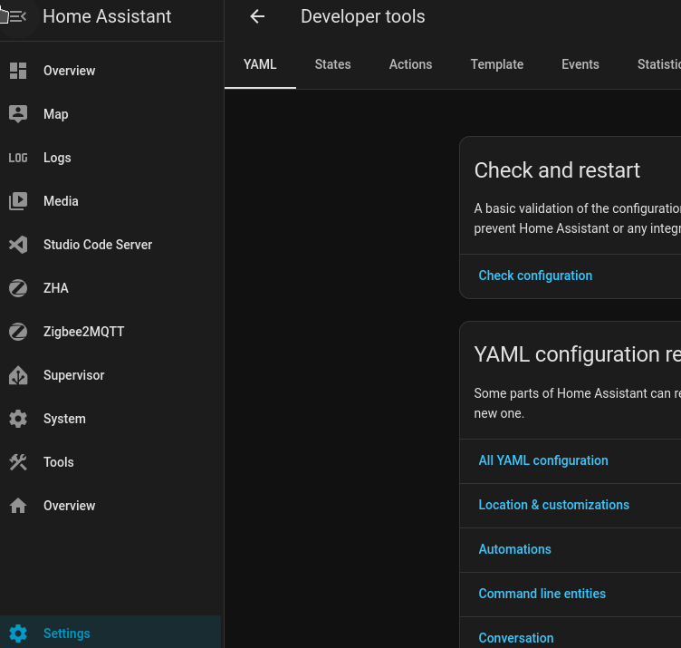Select the Events tab
This screenshot has height=648, width=681.
coord(580,64)
